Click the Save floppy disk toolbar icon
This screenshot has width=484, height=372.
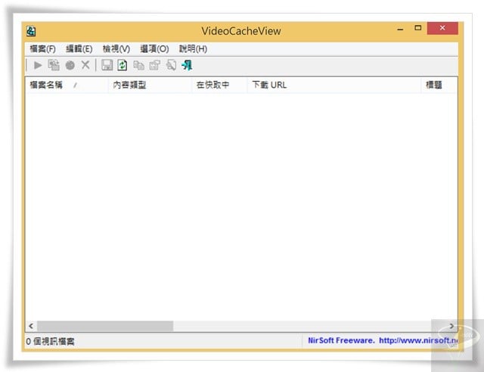(107, 66)
